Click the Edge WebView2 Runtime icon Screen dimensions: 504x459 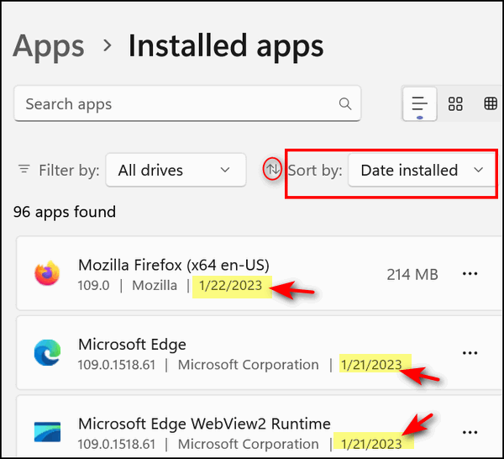48,432
